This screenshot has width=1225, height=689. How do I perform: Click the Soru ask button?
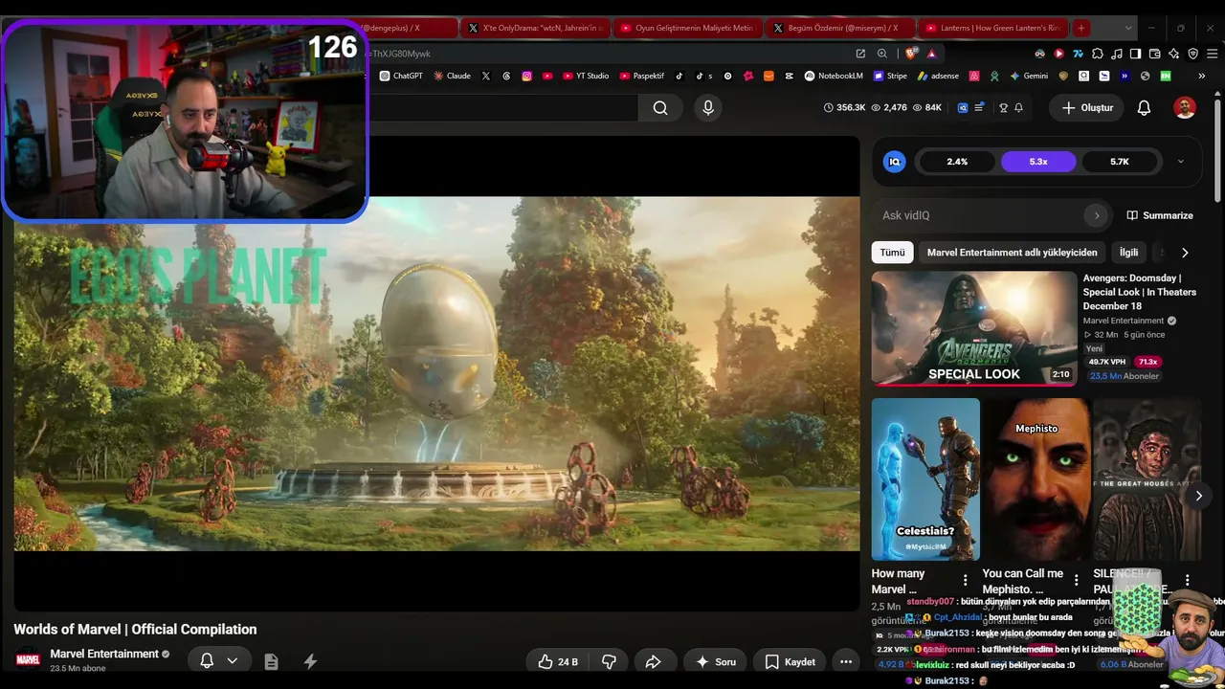(x=716, y=661)
